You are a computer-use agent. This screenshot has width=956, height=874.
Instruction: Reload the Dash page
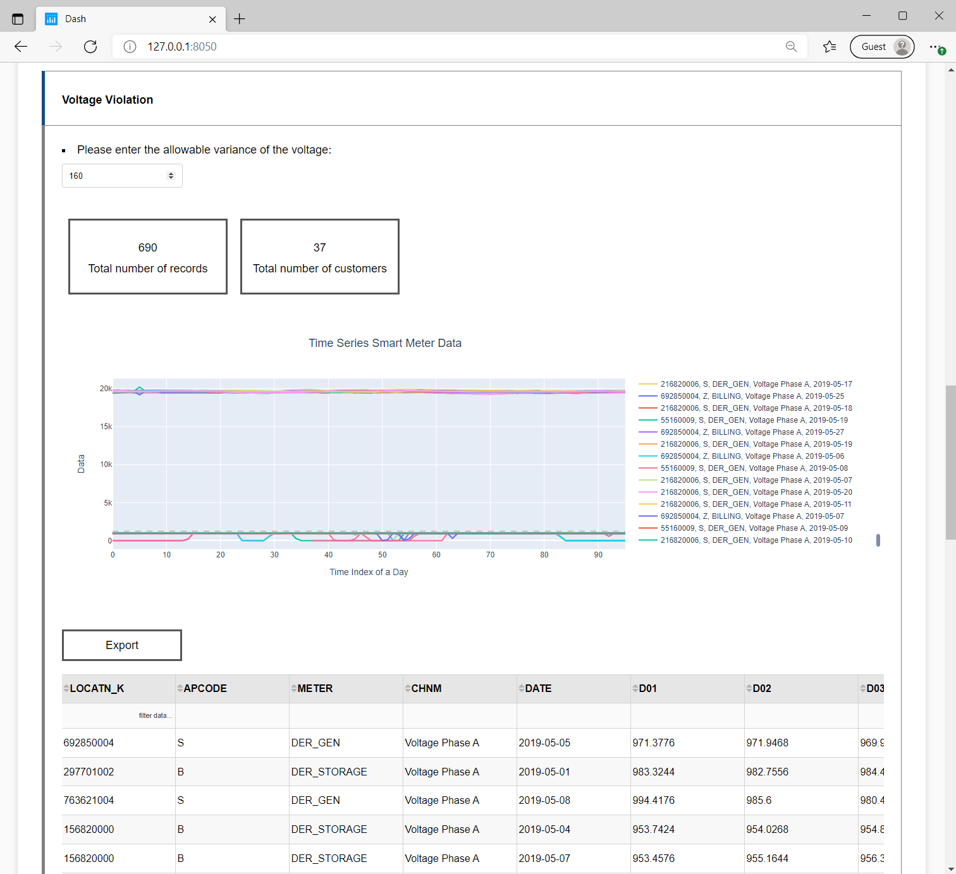tap(90, 46)
